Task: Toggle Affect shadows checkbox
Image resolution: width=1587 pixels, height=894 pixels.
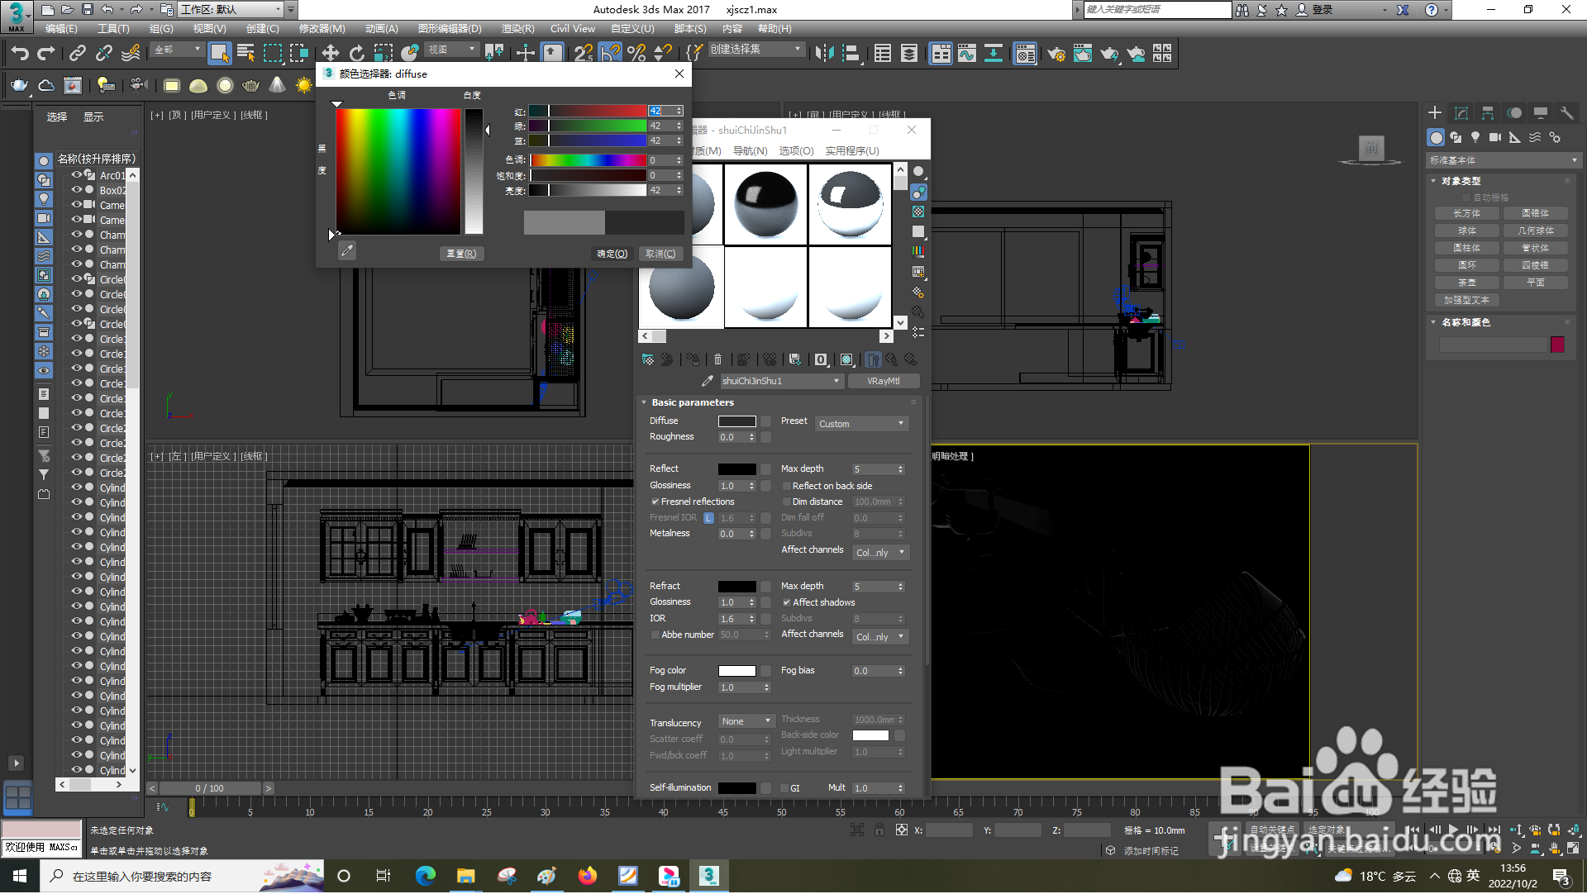Action: click(787, 603)
